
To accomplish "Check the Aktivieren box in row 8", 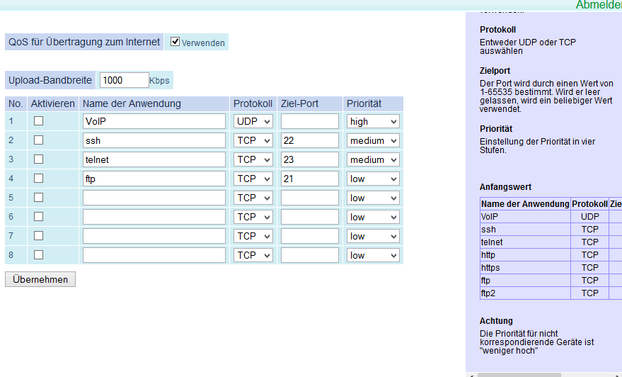I will pyautogui.click(x=39, y=254).
